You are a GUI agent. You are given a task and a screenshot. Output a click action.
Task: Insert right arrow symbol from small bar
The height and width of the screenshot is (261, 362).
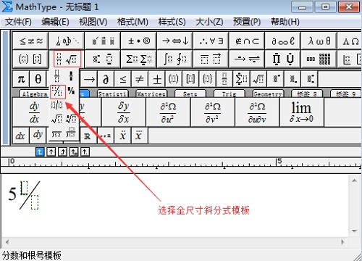[89, 79]
